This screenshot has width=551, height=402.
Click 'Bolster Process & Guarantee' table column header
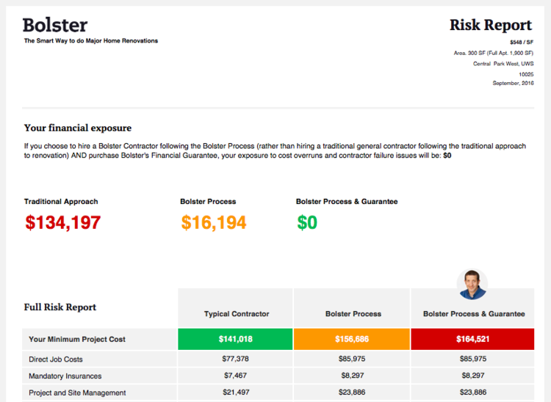(474, 314)
